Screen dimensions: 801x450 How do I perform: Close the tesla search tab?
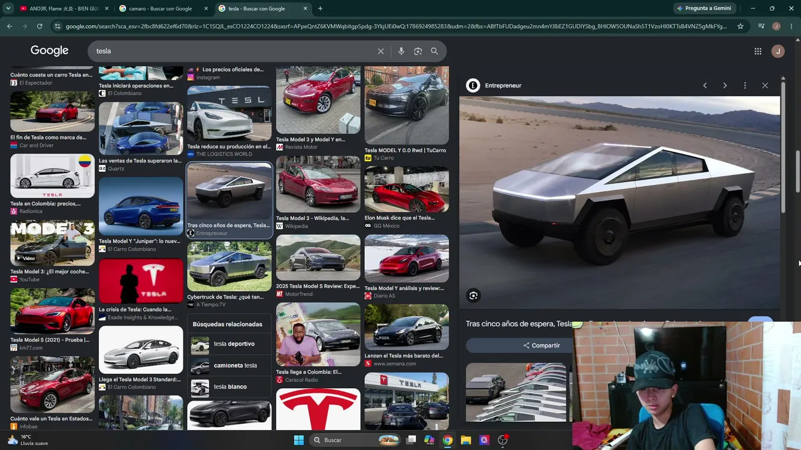[x=305, y=9]
